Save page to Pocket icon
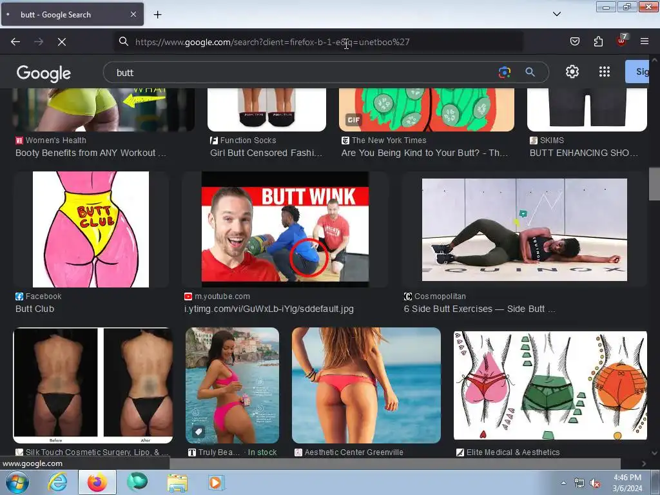 (x=574, y=41)
